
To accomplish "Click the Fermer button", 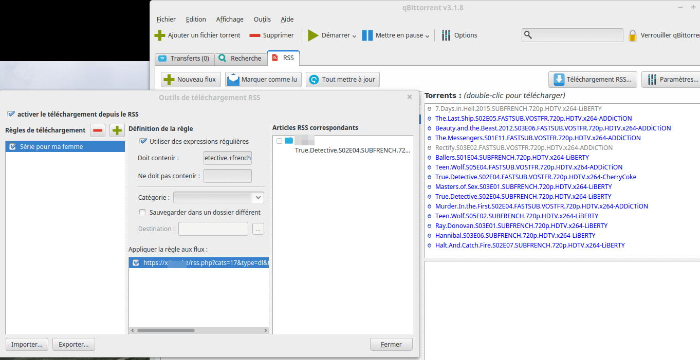I will [x=391, y=344].
